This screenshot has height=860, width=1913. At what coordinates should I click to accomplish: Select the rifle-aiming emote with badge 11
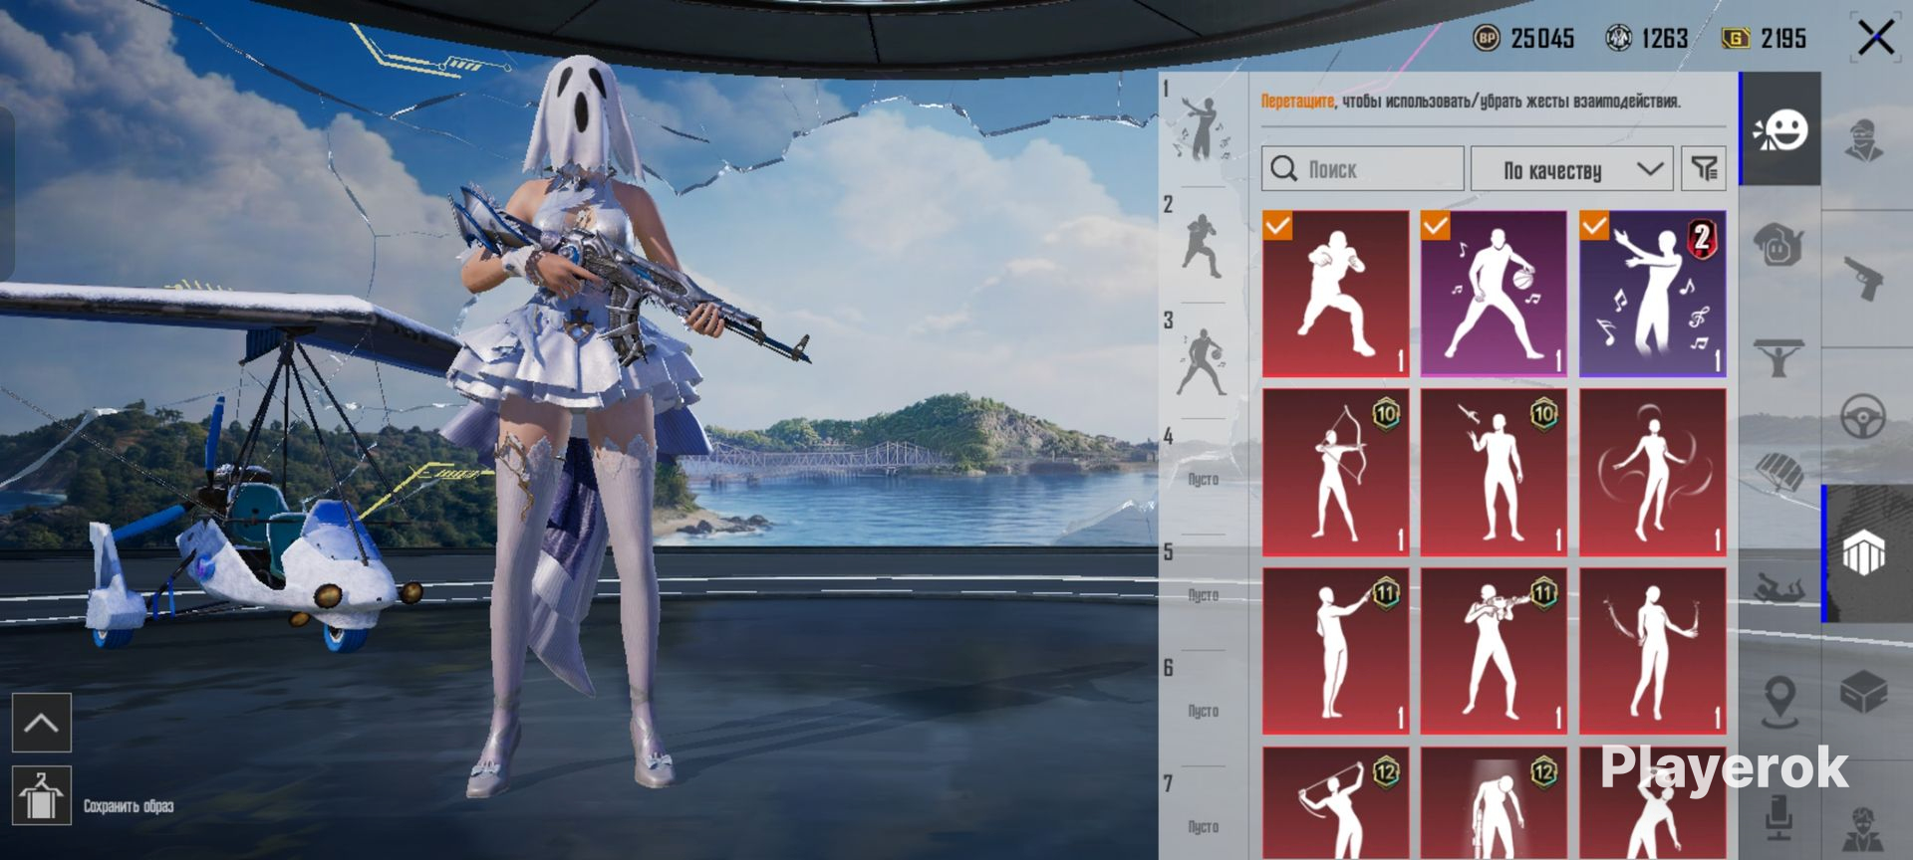click(x=1494, y=652)
